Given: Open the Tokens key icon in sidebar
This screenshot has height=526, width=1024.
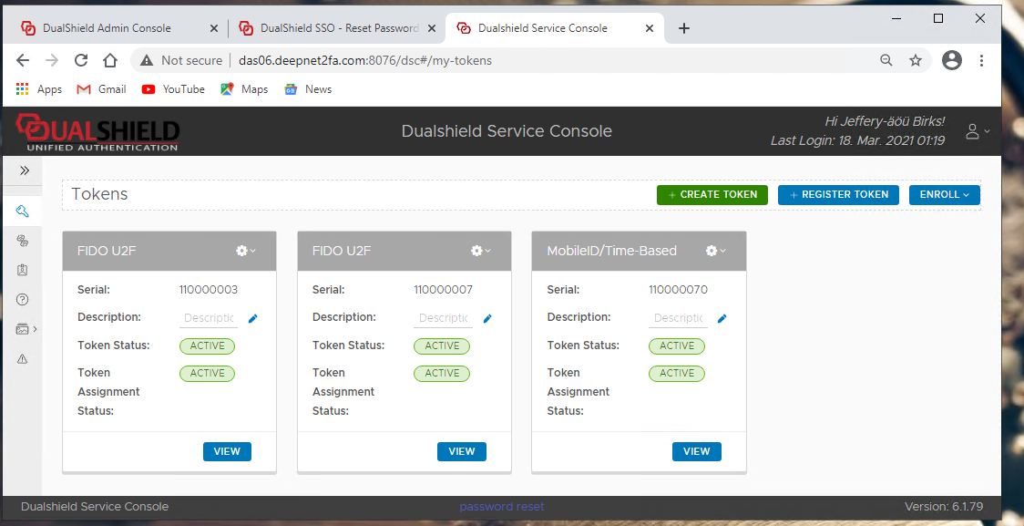Looking at the screenshot, I should [23, 211].
